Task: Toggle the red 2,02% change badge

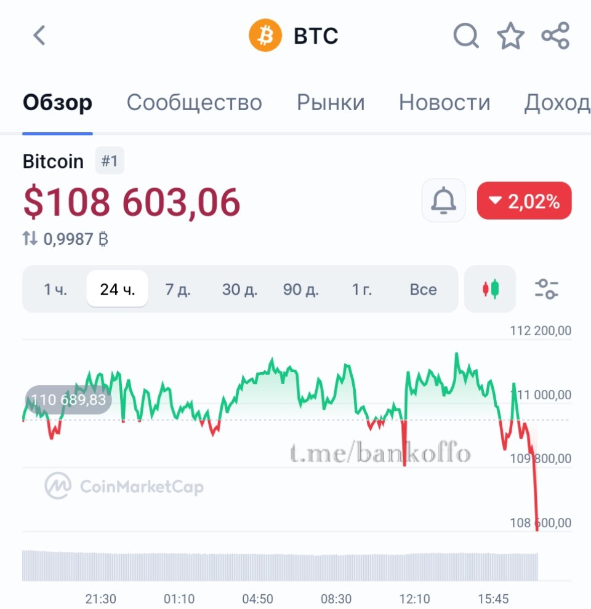Action: (x=524, y=201)
